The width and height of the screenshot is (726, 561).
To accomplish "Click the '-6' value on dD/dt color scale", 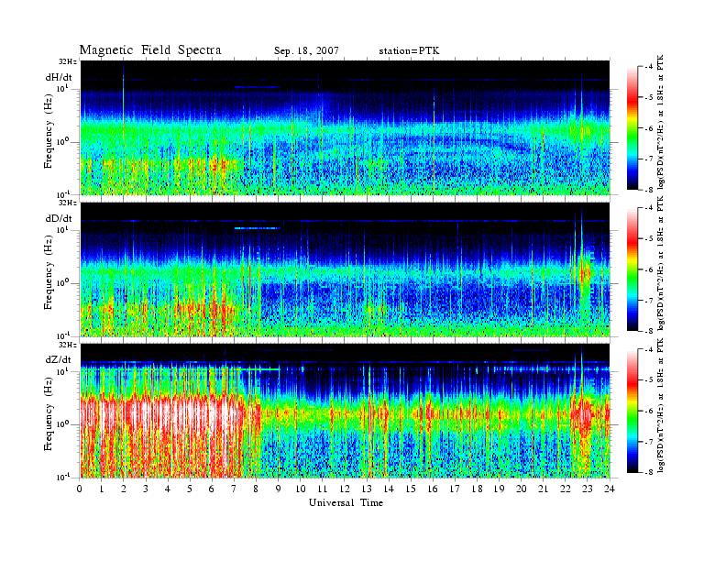I will click(649, 269).
